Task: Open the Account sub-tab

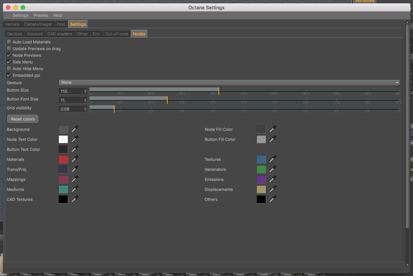Action: tap(35, 34)
